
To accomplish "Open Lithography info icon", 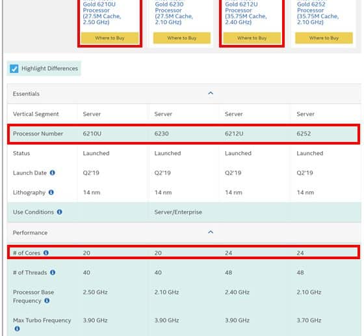I will 51,192.
